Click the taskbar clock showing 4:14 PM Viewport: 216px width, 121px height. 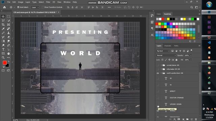pyautogui.click(x=209, y=115)
